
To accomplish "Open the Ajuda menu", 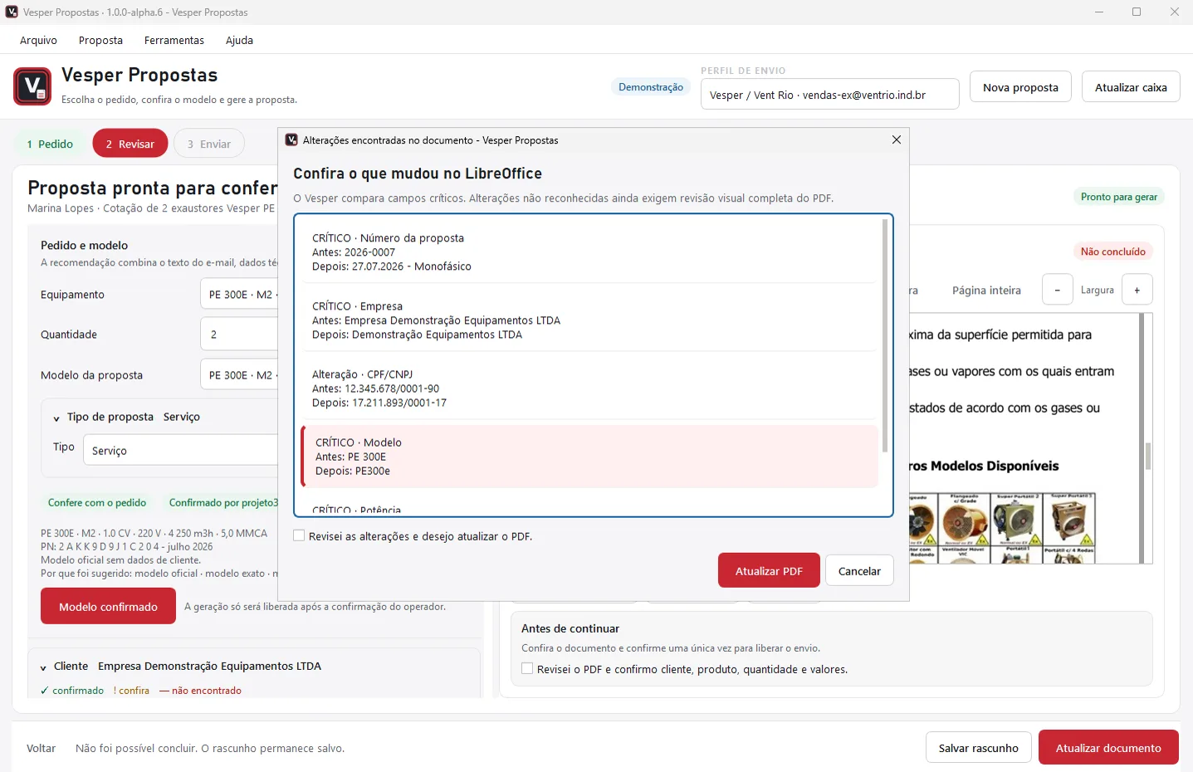I will 239,40.
